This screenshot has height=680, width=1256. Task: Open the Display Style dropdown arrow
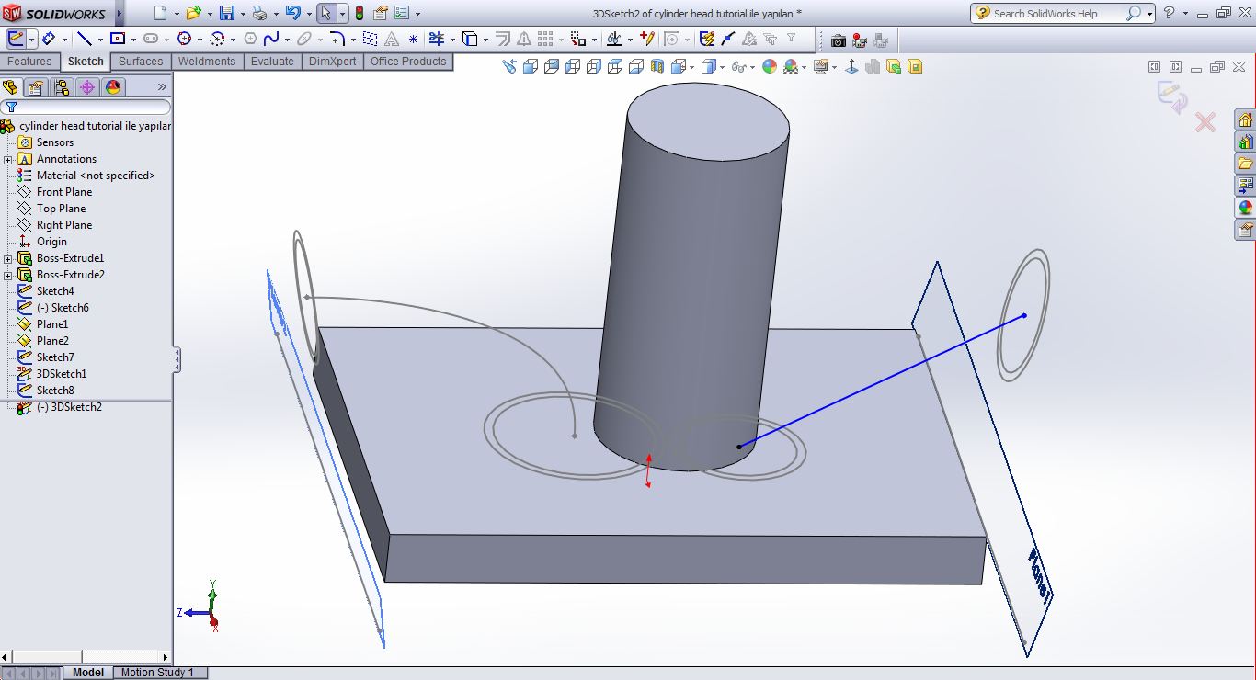point(723,67)
